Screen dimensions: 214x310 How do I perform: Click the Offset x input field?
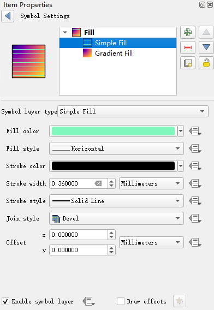click(79, 235)
